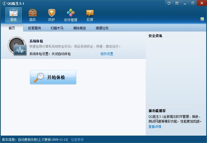Switch to the 清除痕迹 tab
Screen dimensions: 207x143
point(79,28)
